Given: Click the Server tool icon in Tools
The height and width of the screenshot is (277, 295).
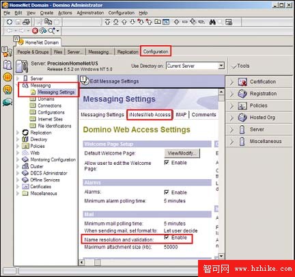Looking at the screenshot, I should 242,129.
